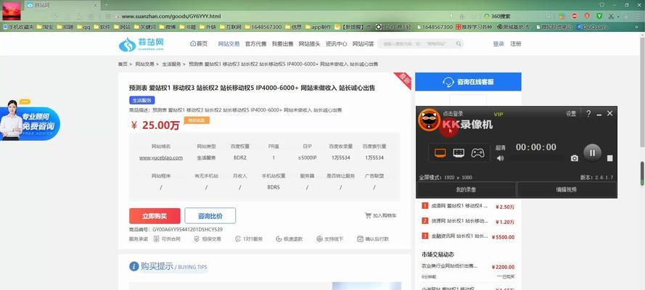The width and height of the screenshot is (645, 290).
Task: Click 立即购买 red button
Action: pyautogui.click(x=155, y=216)
